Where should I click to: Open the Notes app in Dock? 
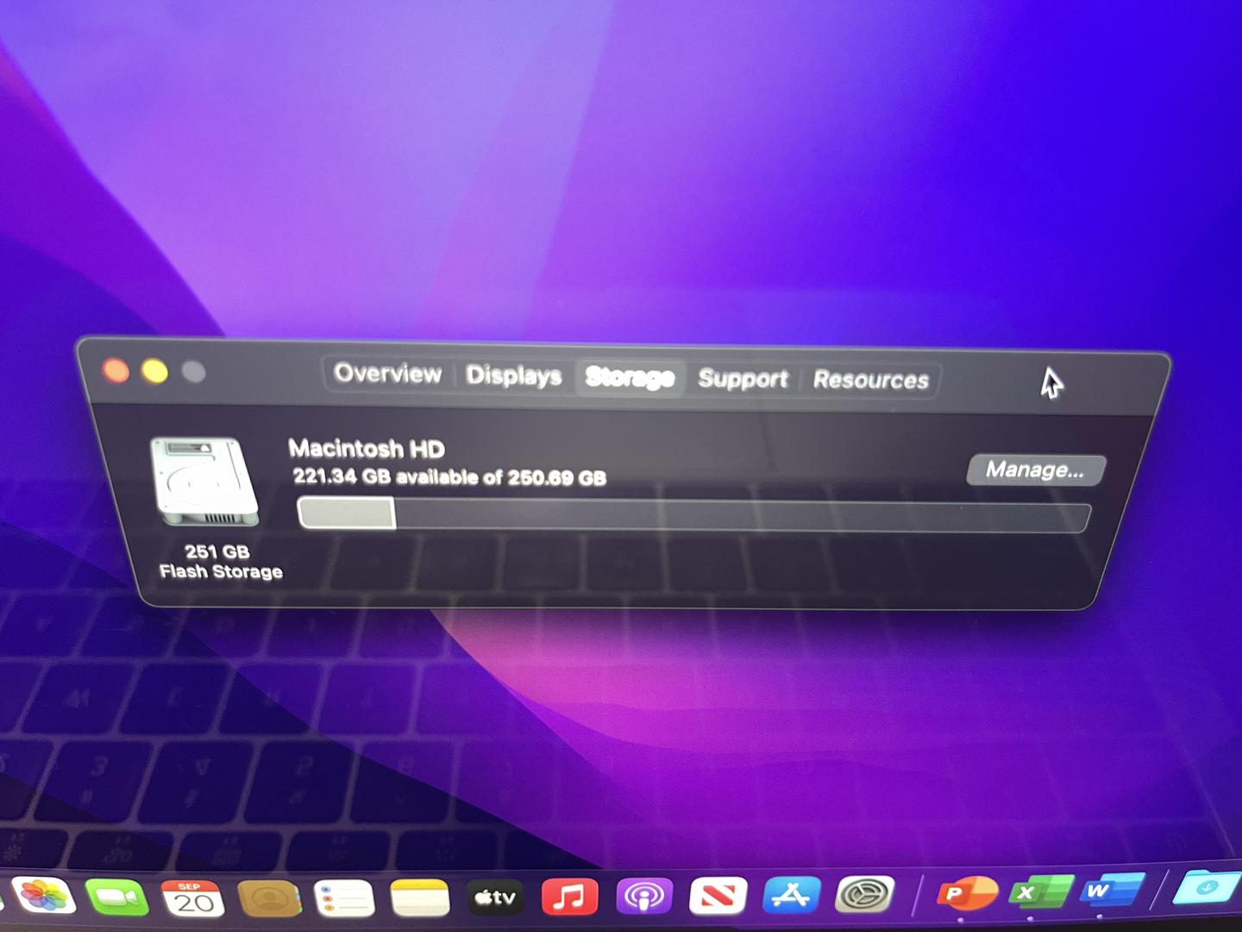coord(419,899)
